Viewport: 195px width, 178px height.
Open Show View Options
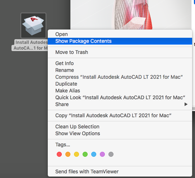point(120,133)
